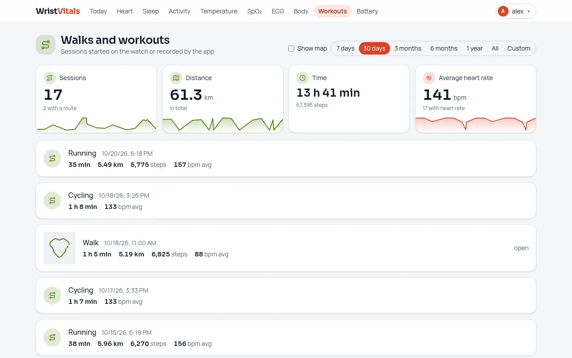Open the Heart tab
572x358 pixels.
[x=125, y=11]
